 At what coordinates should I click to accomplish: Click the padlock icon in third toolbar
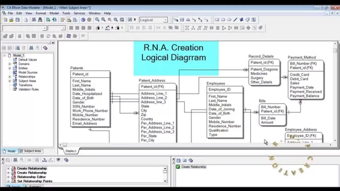point(19,36)
